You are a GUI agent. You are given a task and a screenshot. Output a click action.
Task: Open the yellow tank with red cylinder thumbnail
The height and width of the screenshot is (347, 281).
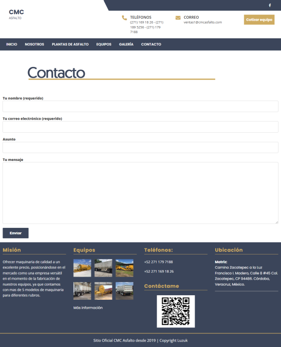[103, 291]
